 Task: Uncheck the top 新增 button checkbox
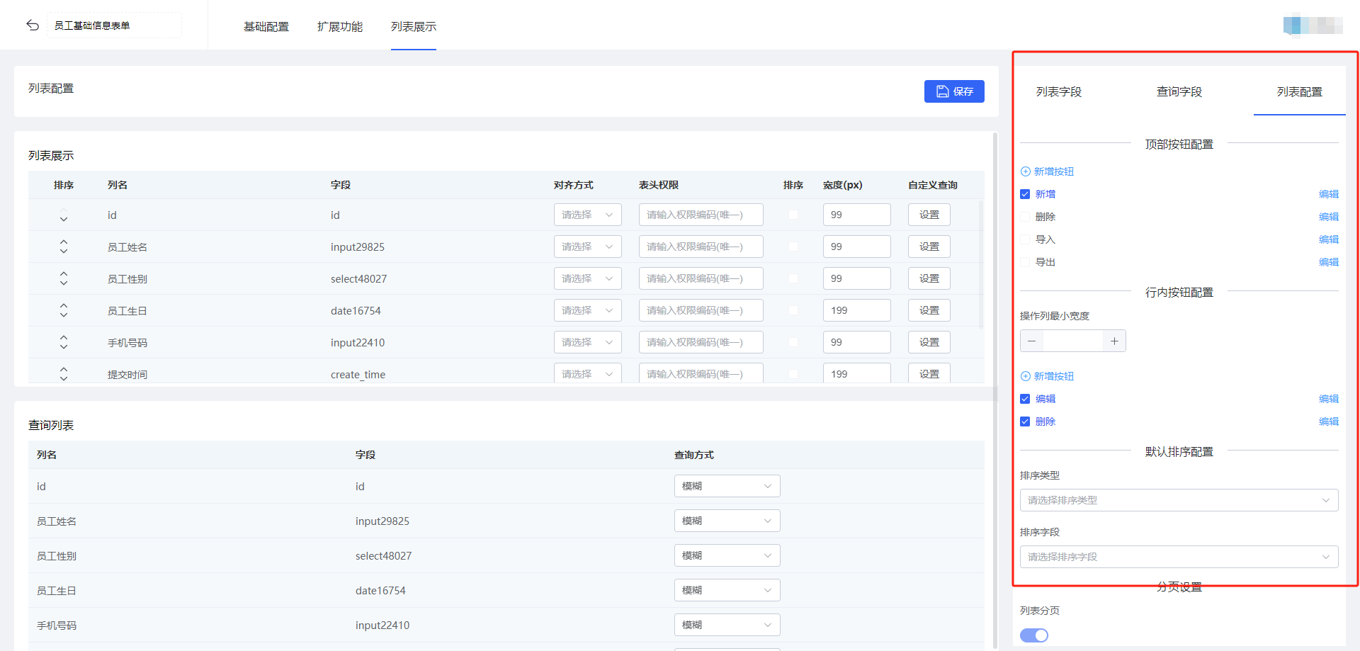coord(1025,194)
